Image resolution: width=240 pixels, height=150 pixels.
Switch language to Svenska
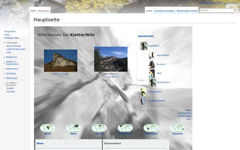(10, 92)
